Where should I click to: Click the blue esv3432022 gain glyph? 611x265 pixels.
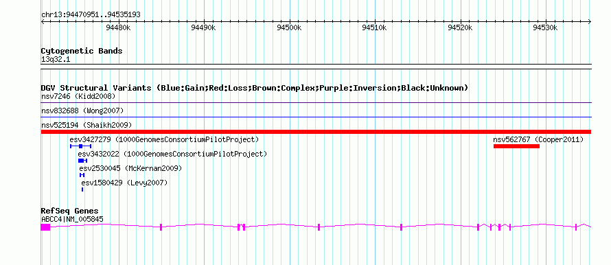tap(82, 161)
